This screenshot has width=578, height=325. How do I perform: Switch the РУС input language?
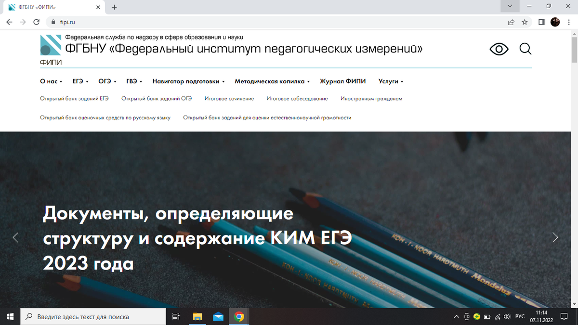click(520, 317)
